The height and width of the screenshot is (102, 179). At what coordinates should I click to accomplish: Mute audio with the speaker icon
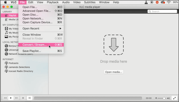tap(156, 98)
